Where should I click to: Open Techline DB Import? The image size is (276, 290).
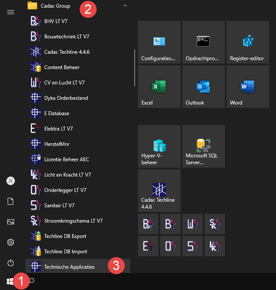[x=78, y=251]
